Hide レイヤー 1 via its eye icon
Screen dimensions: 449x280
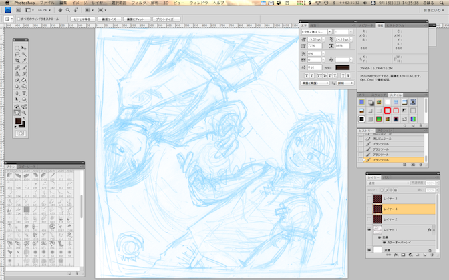tap(369, 230)
